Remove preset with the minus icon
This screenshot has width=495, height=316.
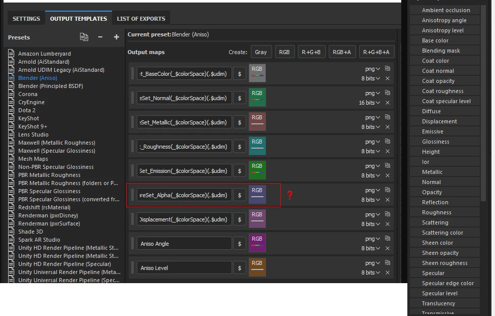tap(100, 37)
